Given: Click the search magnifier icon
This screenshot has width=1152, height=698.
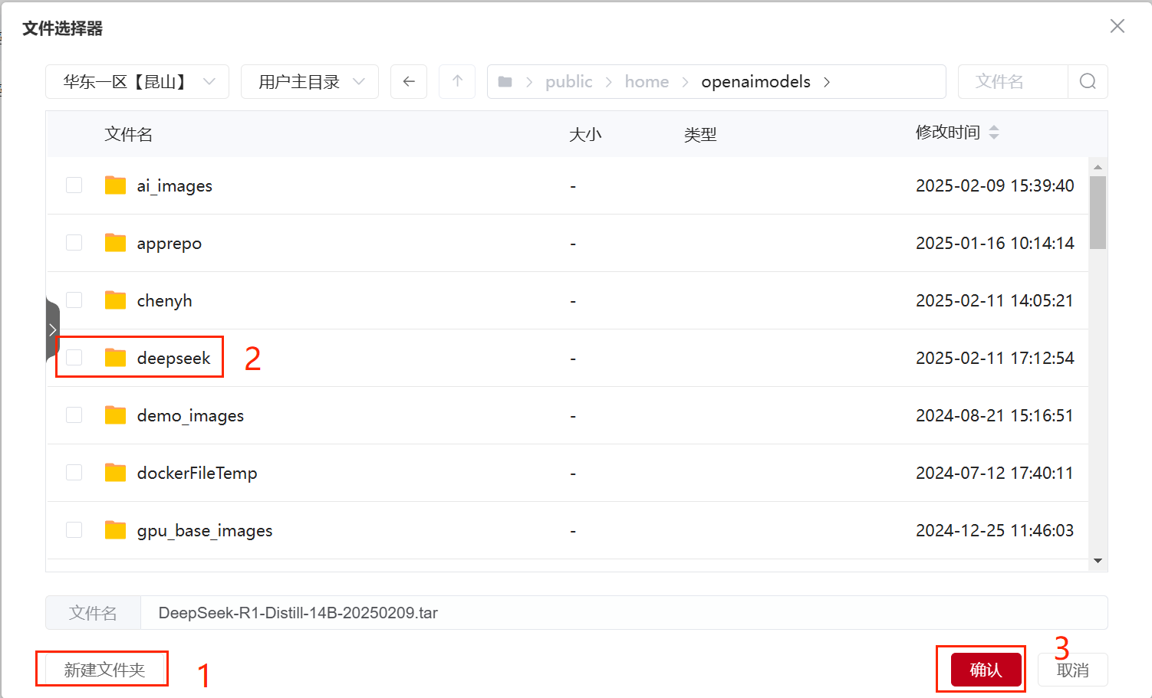Looking at the screenshot, I should pos(1088,81).
